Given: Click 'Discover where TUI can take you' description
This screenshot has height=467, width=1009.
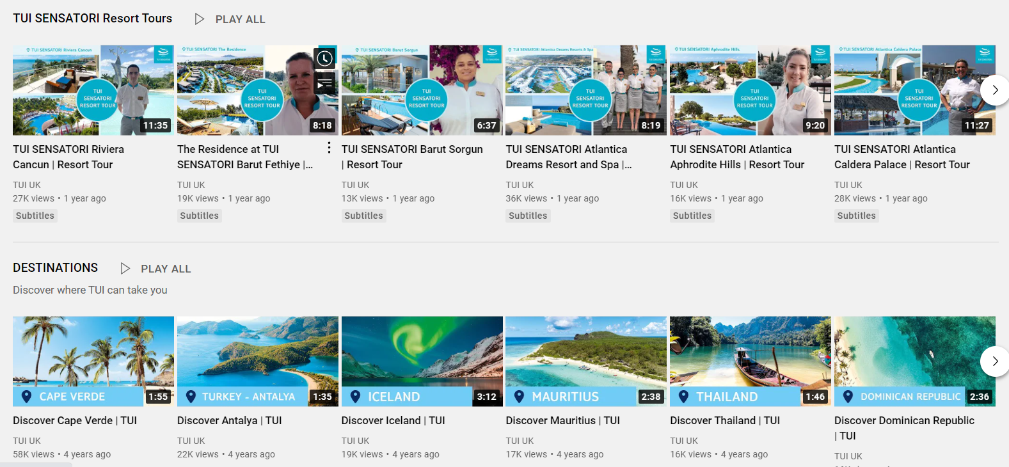Looking at the screenshot, I should coord(90,290).
